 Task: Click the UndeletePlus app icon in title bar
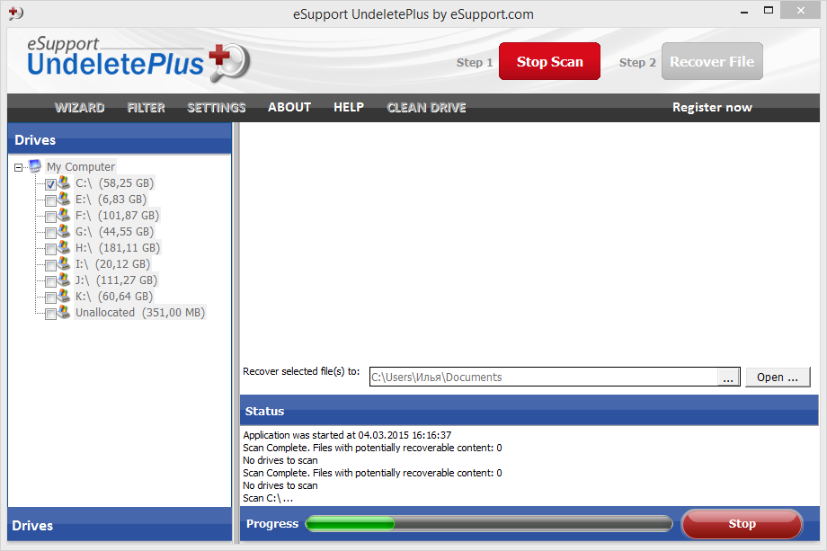(16, 13)
